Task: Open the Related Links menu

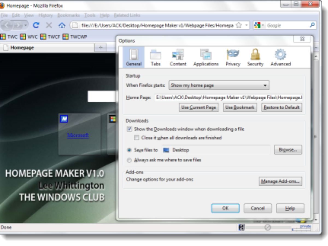Action: pos(127,15)
